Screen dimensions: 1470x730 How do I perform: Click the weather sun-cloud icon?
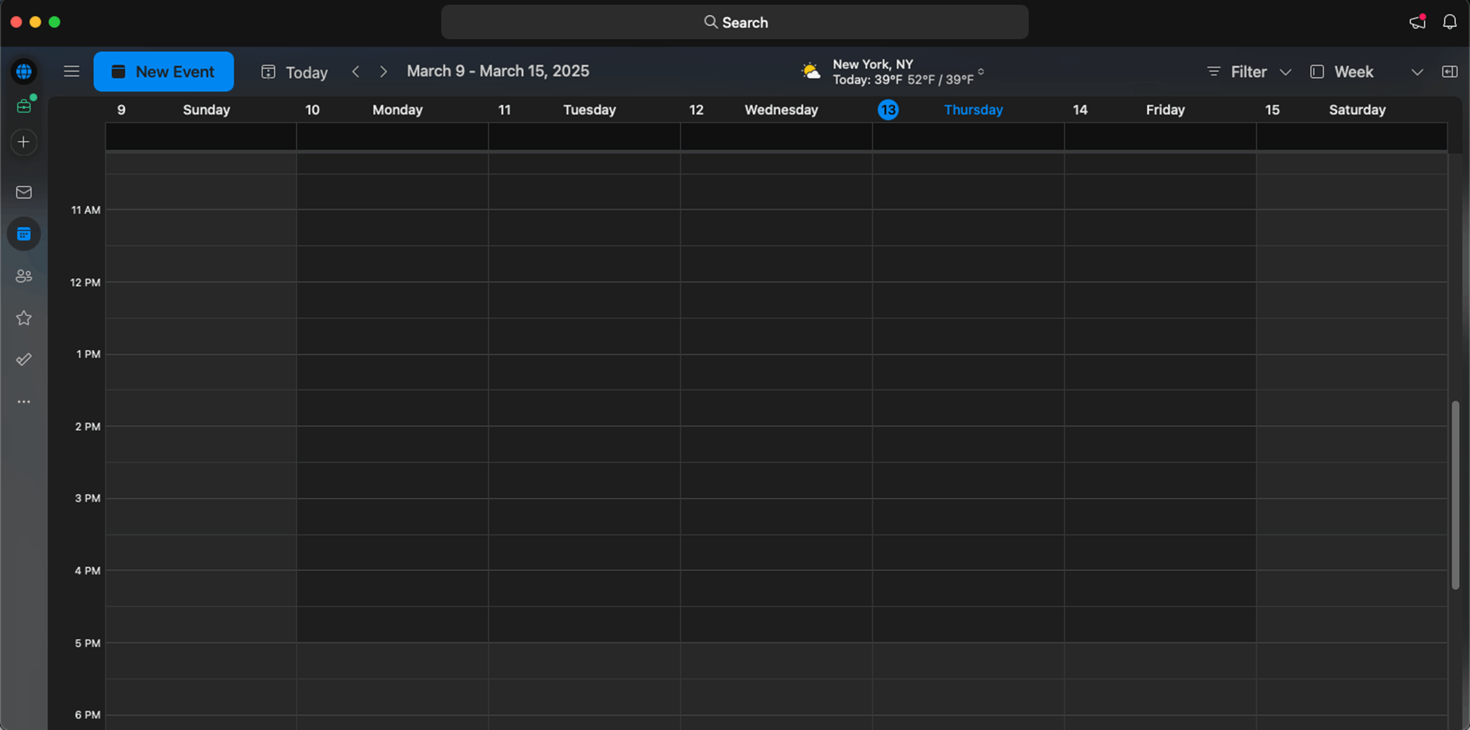(811, 71)
